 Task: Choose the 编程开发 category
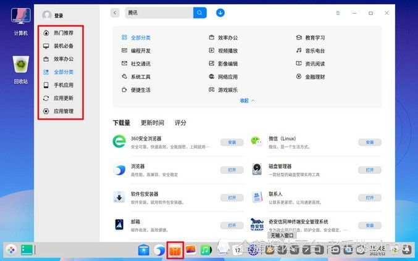click(136, 51)
